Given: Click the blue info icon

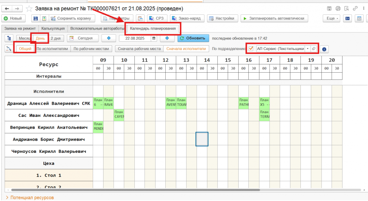Looking at the screenshot, I should pos(323,49).
